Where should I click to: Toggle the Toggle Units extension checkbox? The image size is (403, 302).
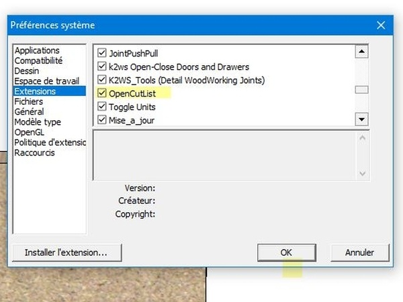pyautogui.click(x=102, y=107)
